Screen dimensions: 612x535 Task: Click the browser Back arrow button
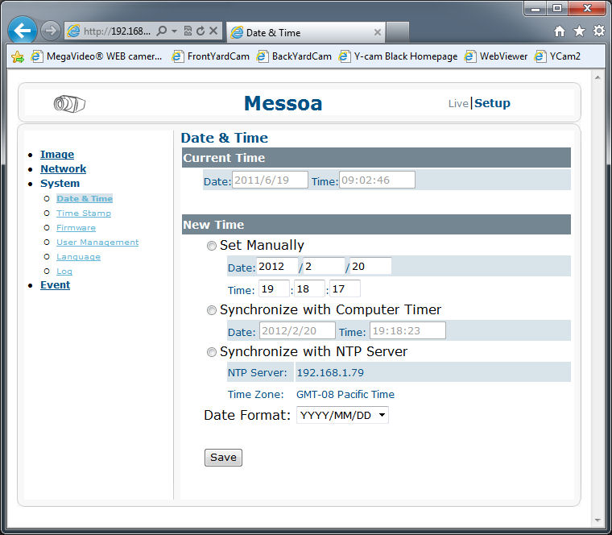23,31
